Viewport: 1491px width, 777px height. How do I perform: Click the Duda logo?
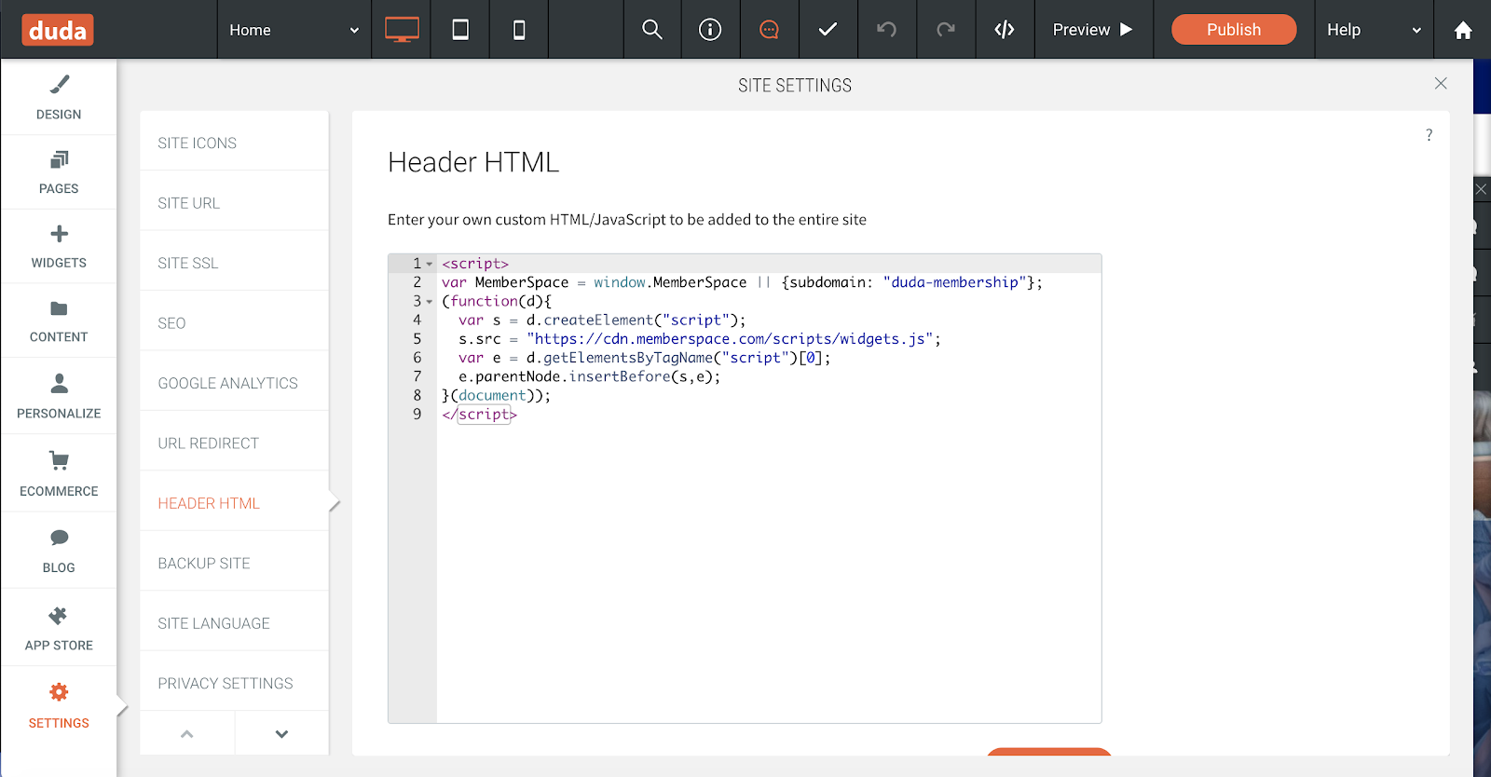pyautogui.click(x=58, y=31)
